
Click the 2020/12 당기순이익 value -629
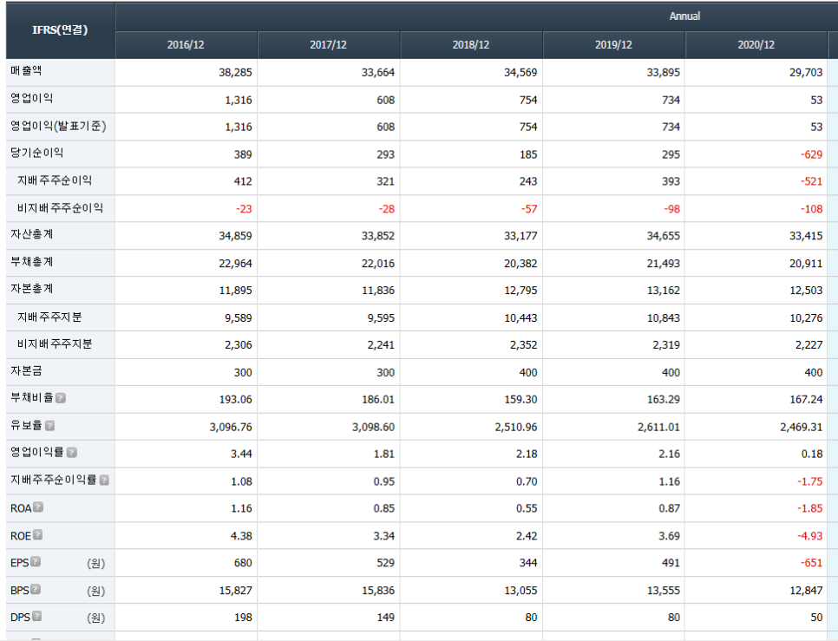[x=811, y=155]
